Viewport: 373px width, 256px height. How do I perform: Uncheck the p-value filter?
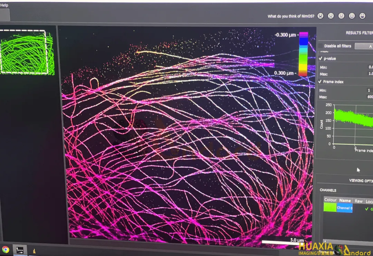[x=320, y=59]
